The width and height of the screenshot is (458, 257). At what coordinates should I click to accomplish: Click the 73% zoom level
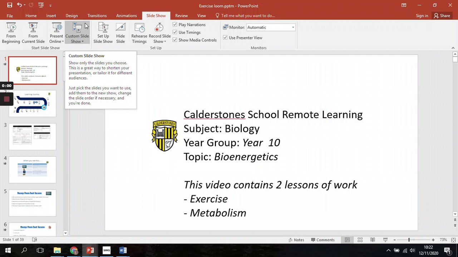[443, 240]
